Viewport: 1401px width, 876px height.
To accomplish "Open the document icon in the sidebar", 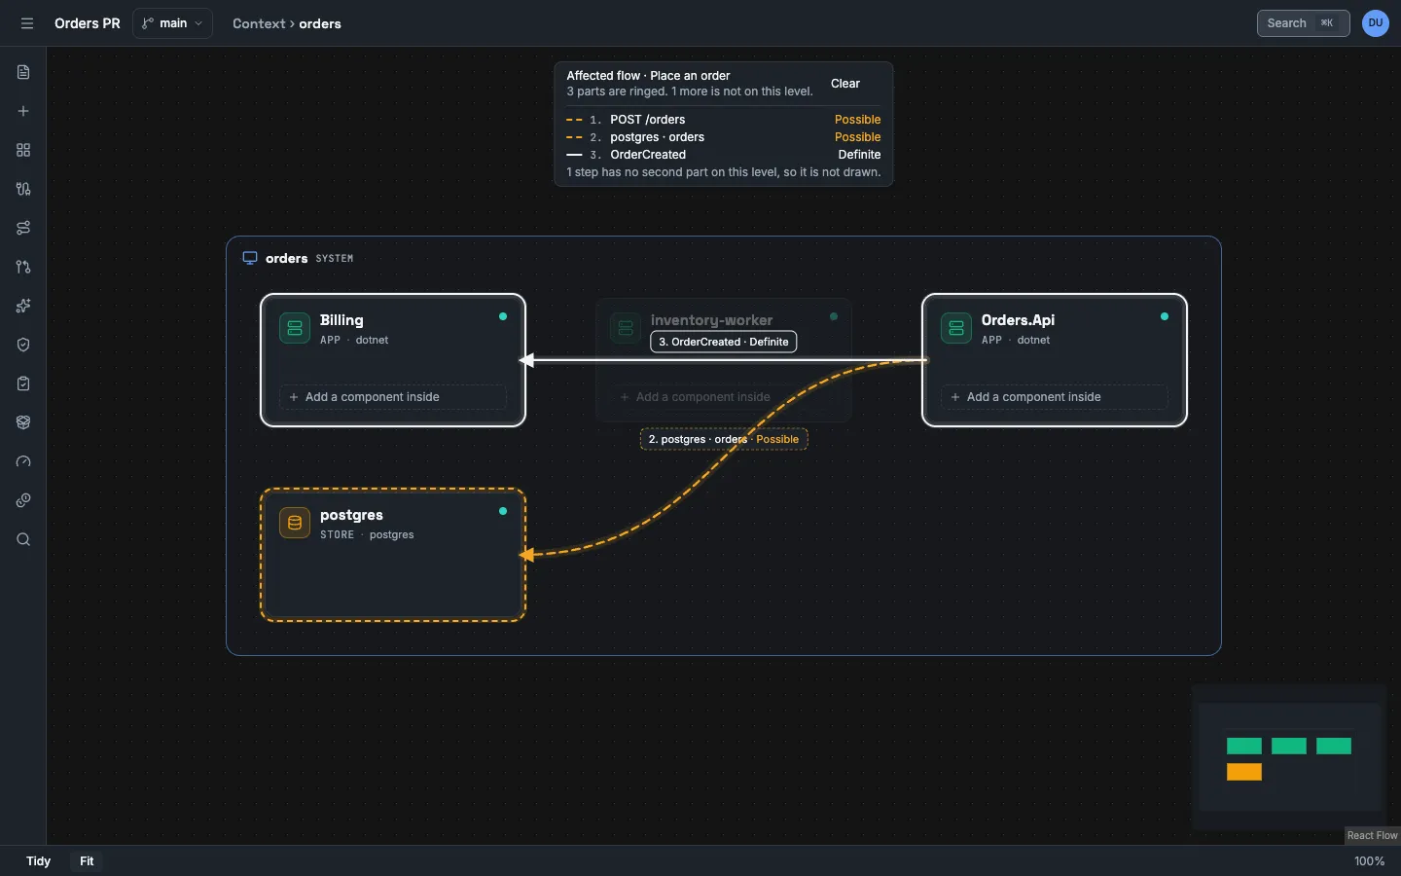I will [x=23, y=72].
